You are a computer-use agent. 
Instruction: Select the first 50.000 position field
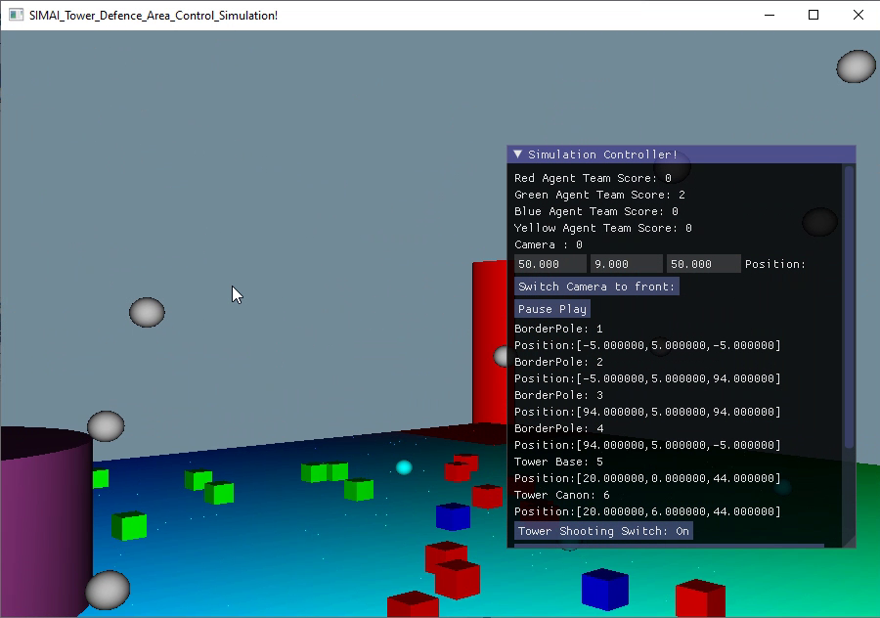pyautogui.click(x=550, y=263)
